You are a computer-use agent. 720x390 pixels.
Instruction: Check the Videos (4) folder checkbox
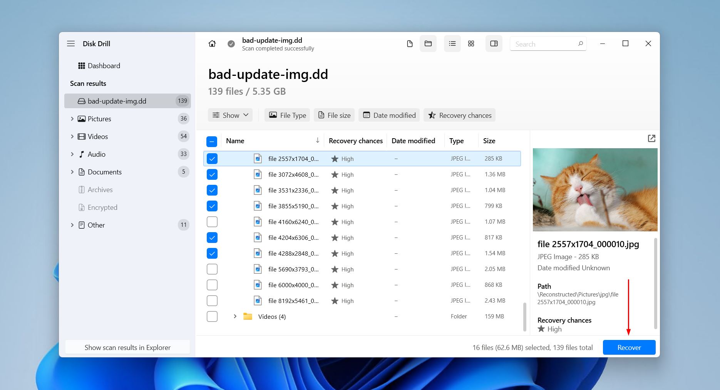(x=212, y=316)
